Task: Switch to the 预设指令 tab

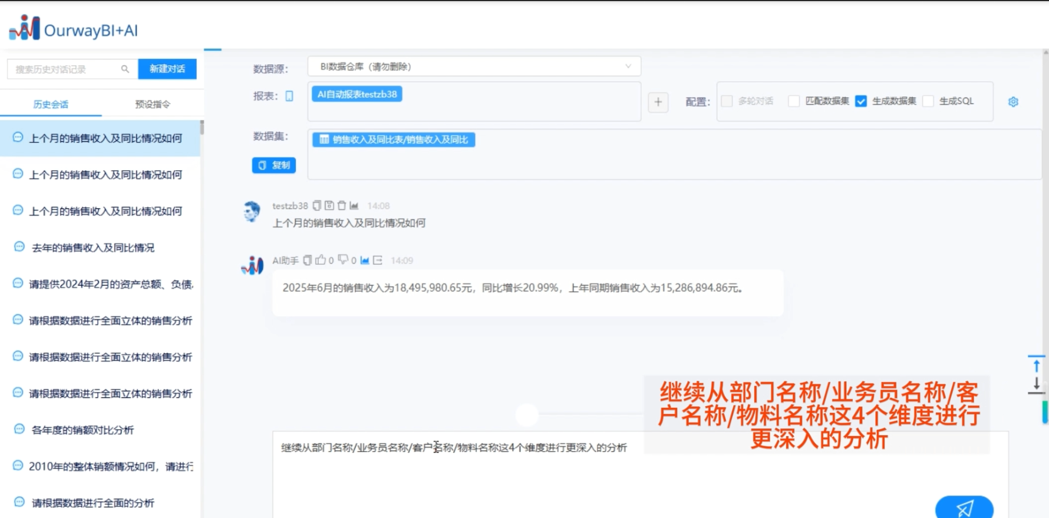Action: 153,104
